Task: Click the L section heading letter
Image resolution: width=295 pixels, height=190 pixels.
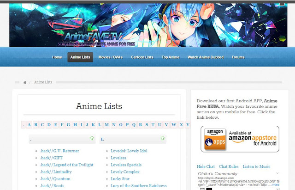Action: pyautogui.click(x=102, y=139)
